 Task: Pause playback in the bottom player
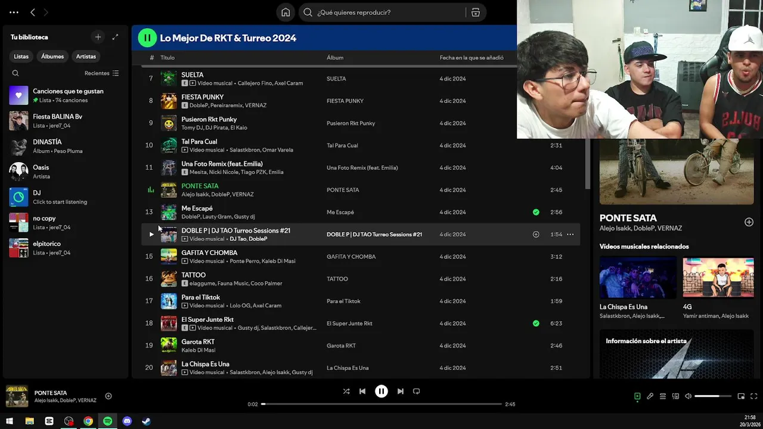[x=381, y=391]
